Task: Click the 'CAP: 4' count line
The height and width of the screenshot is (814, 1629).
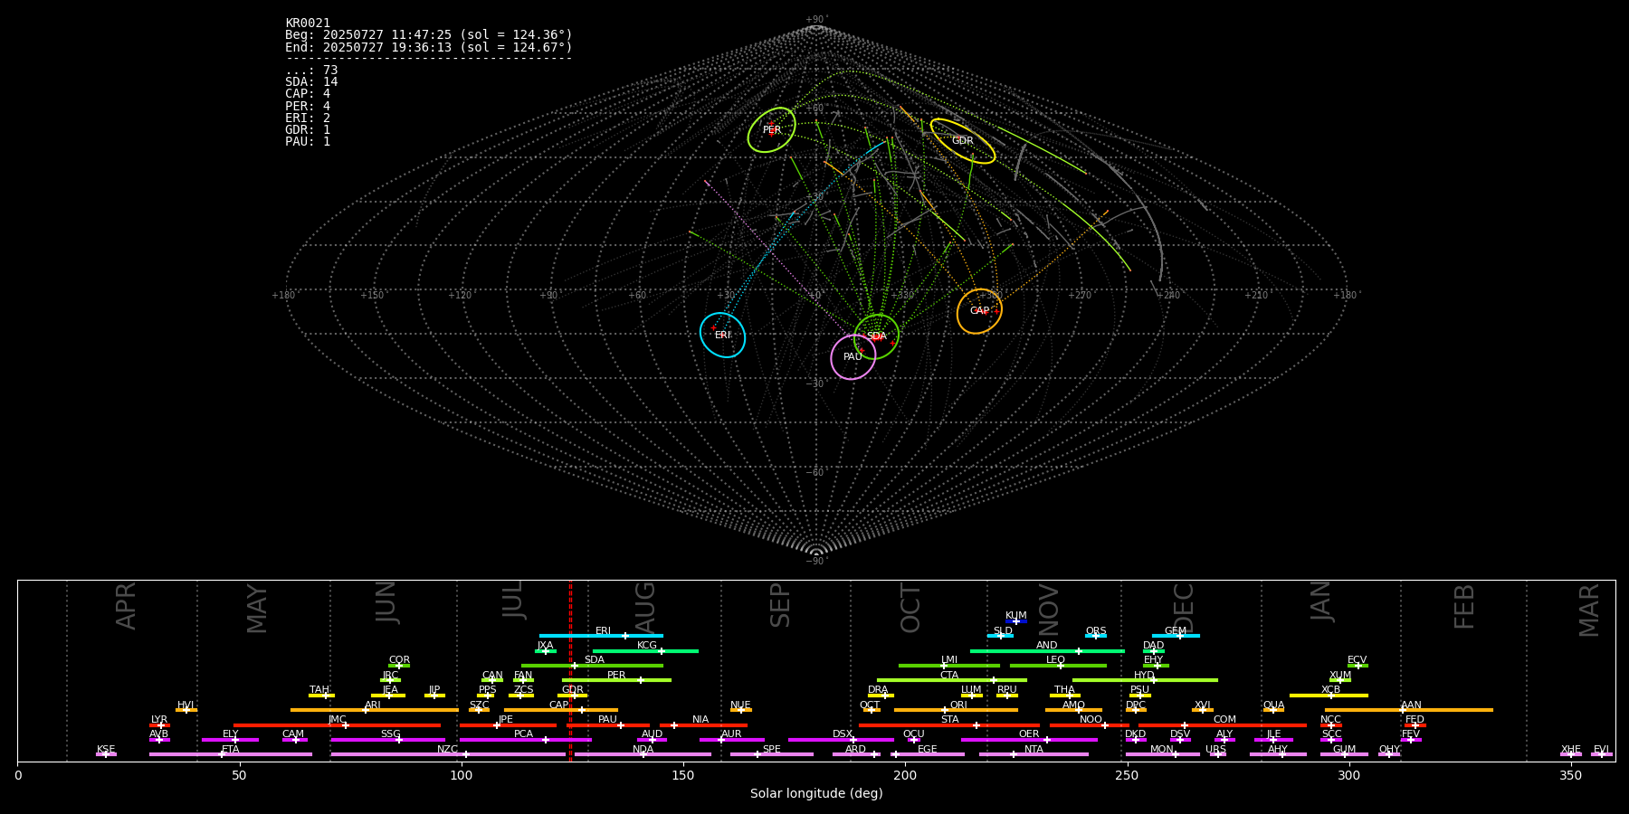Action: (x=308, y=94)
